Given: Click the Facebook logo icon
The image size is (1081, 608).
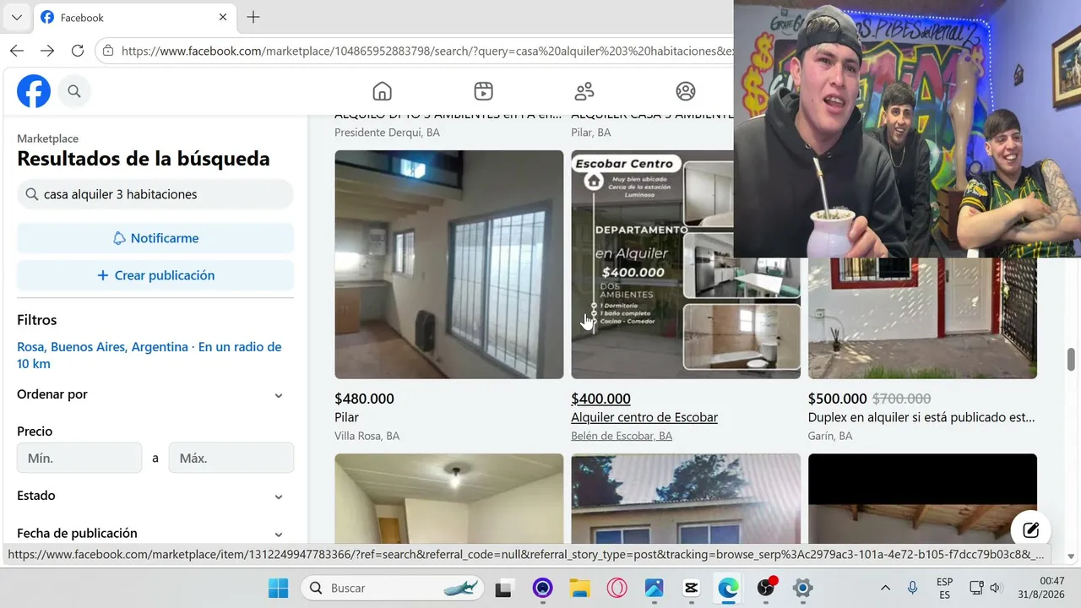Looking at the screenshot, I should pyautogui.click(x=34, y=91).
